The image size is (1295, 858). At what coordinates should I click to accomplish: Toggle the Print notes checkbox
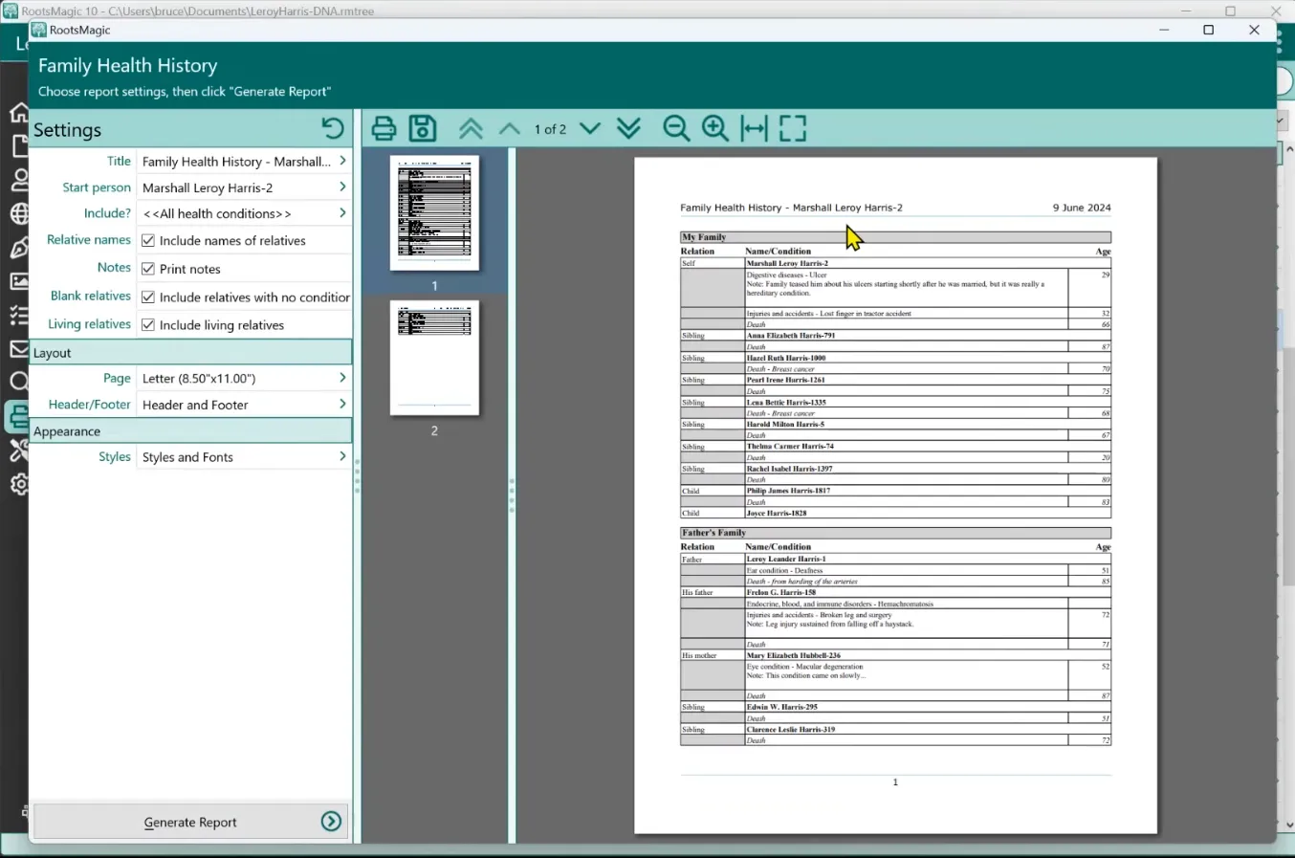[x=148, y=269]
